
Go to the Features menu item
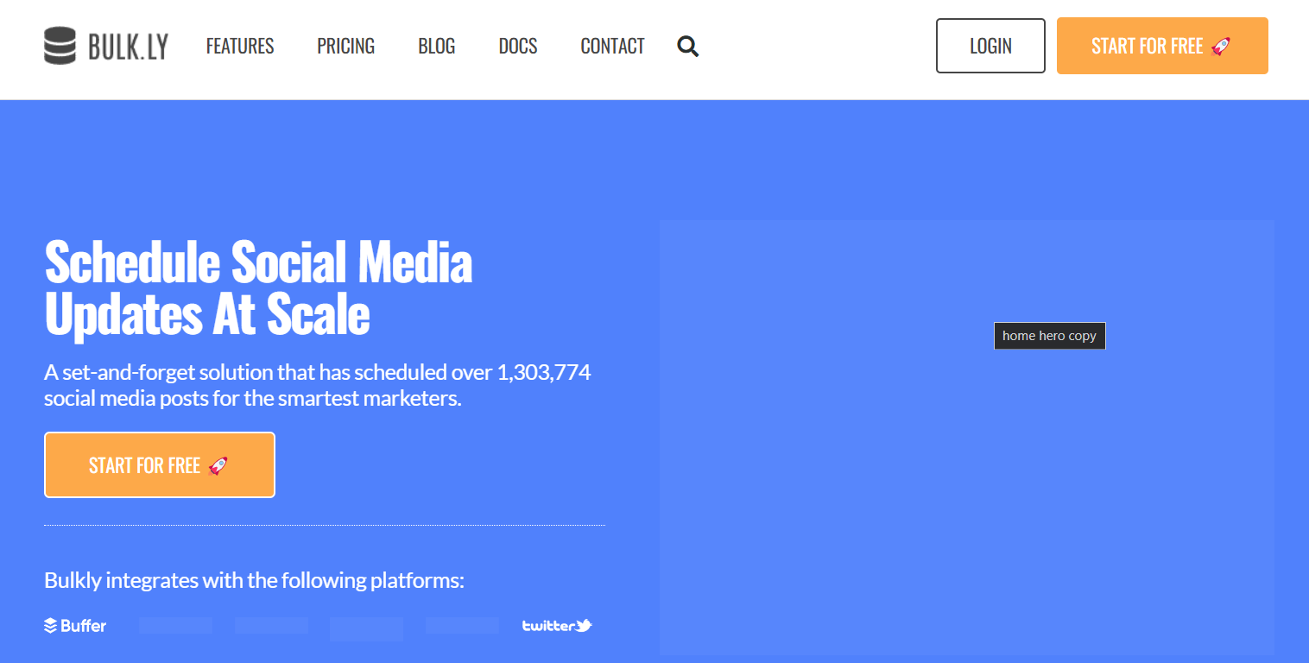(x=240, y=46)
